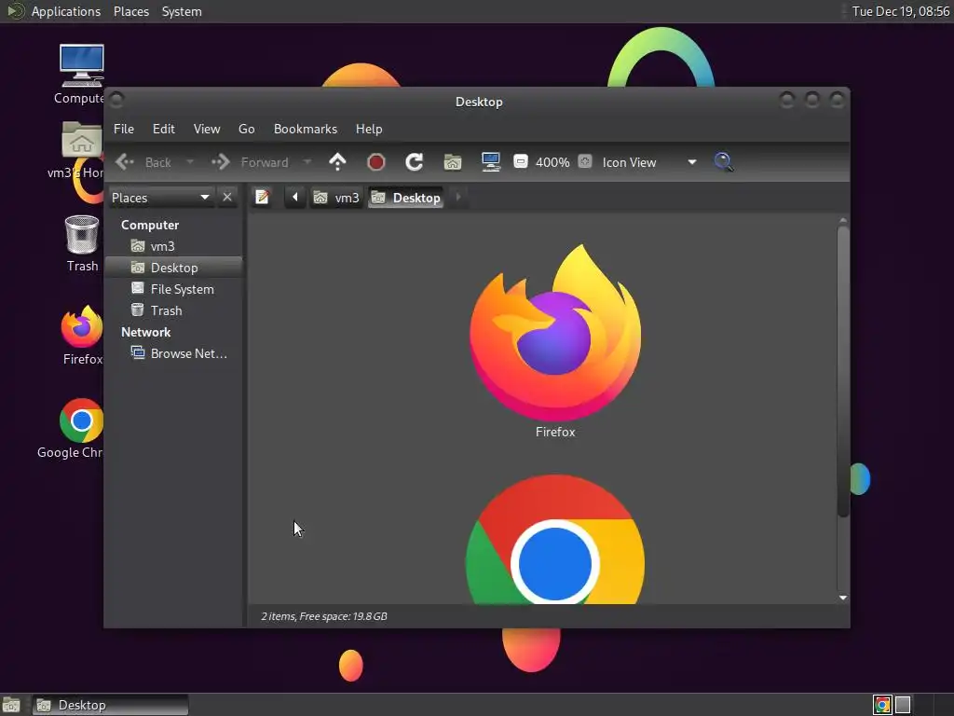
Task: Reload the current folder
Action: [x=415, y=162]
